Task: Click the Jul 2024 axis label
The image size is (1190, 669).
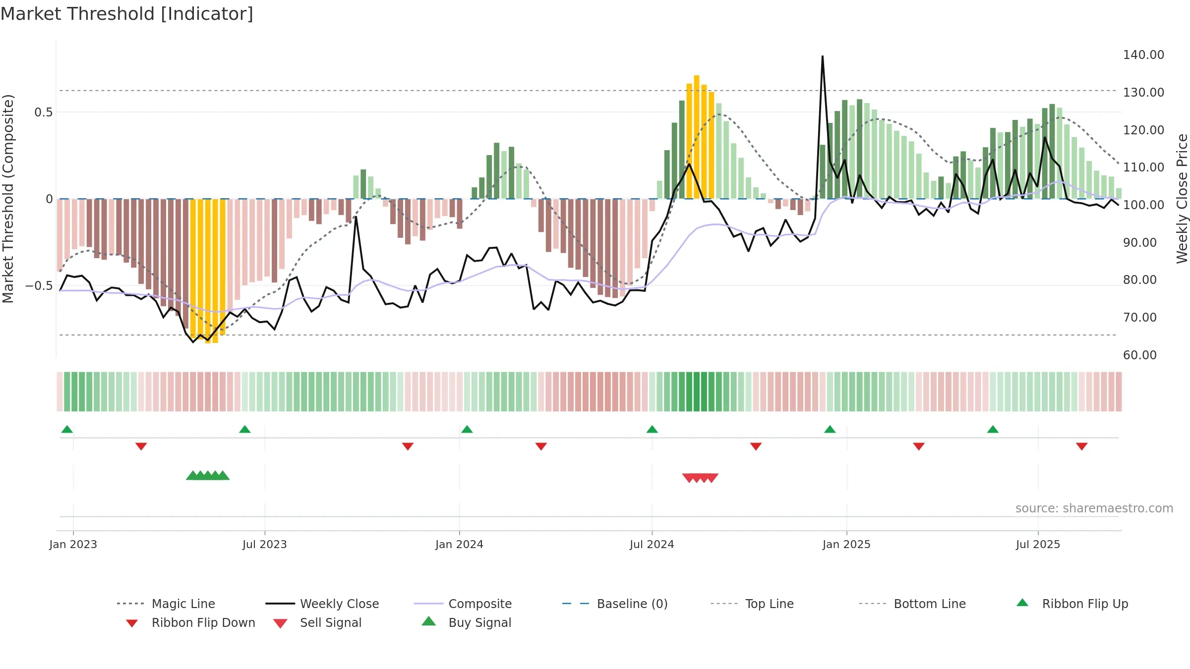Action: [652, 544]
